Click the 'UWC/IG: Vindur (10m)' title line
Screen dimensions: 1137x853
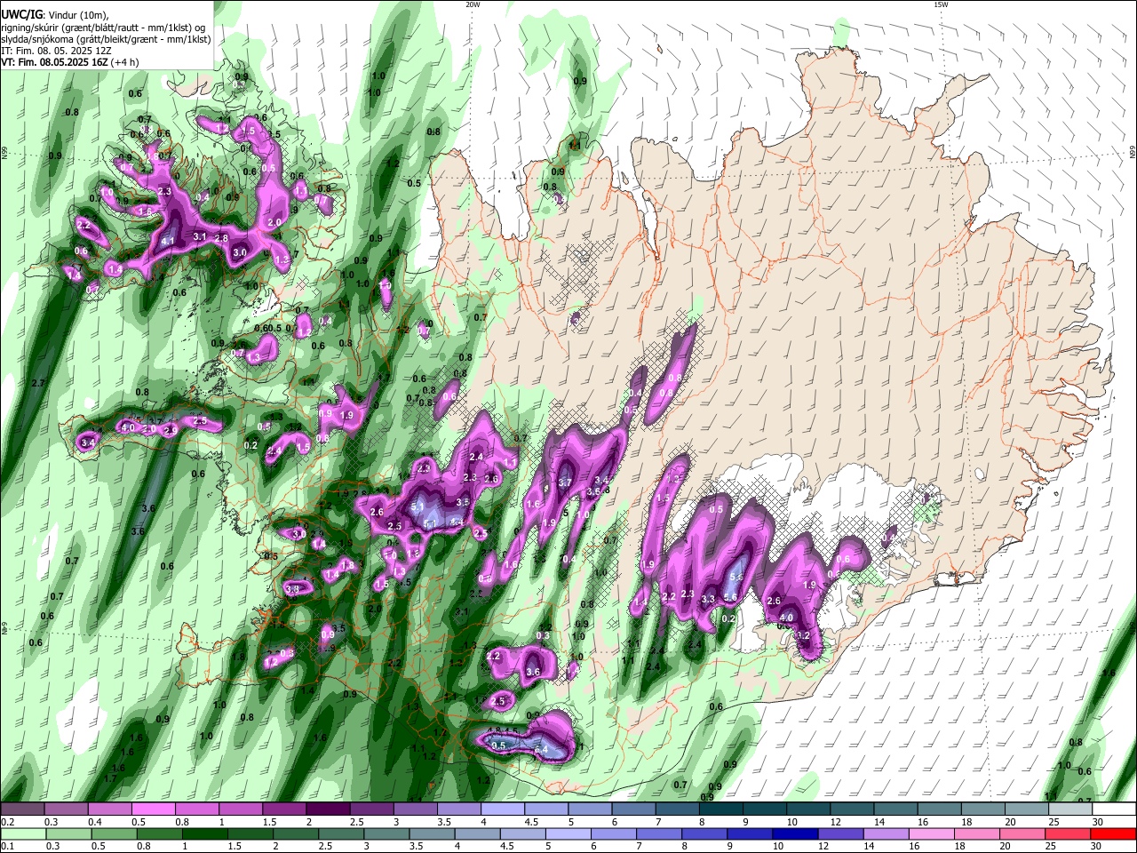coord(54,14)
